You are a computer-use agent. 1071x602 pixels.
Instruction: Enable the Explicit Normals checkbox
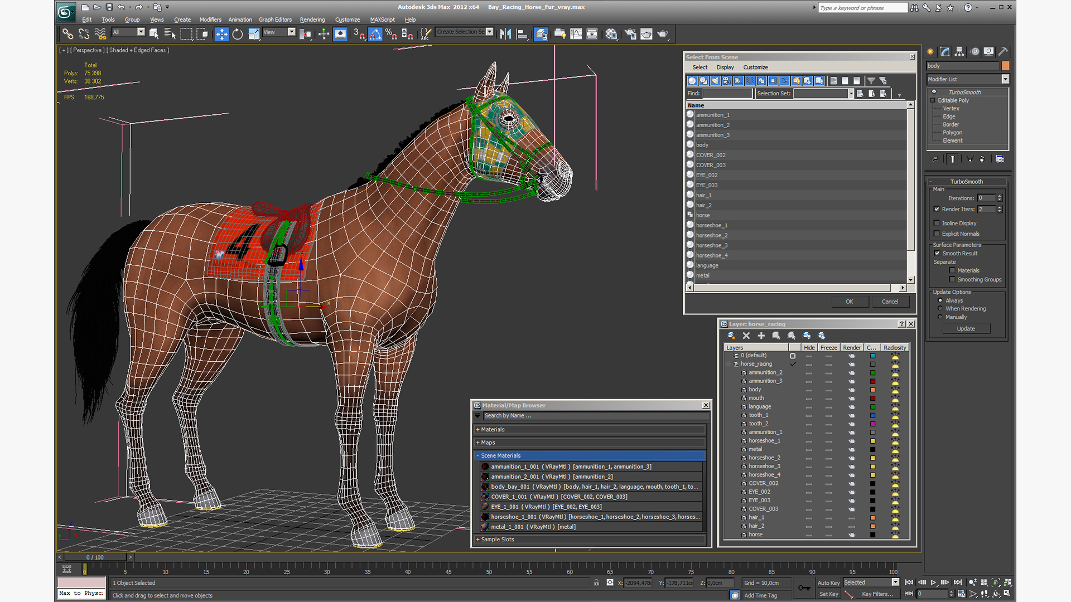click(x=937, y=234)
